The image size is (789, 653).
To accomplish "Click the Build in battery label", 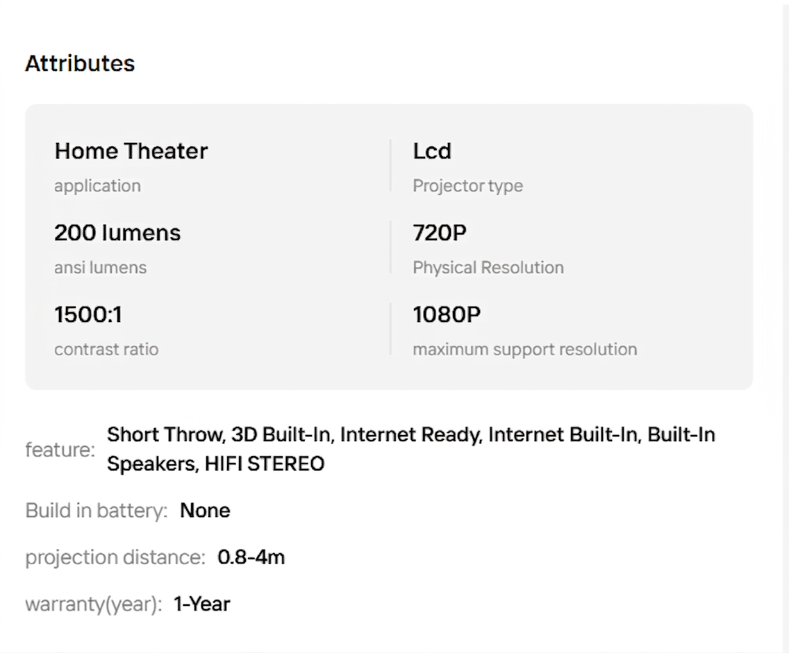I will [x=96, y=511].
